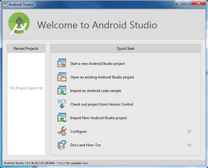
Task: Click the Android Studio logo in header
Action: (x=19, y=24)
